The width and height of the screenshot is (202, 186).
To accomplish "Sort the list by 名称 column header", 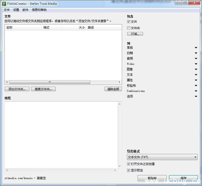I will [24, 28].
